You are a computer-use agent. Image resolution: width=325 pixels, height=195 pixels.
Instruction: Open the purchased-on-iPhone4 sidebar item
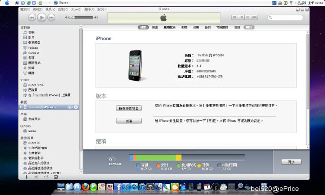[47, 95]
